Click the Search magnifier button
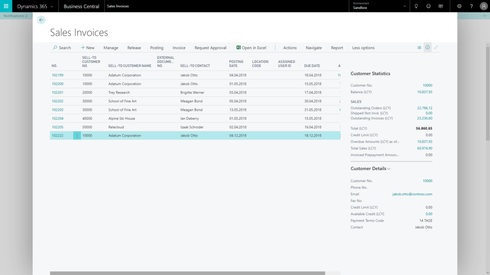 [x=62, y=48]
